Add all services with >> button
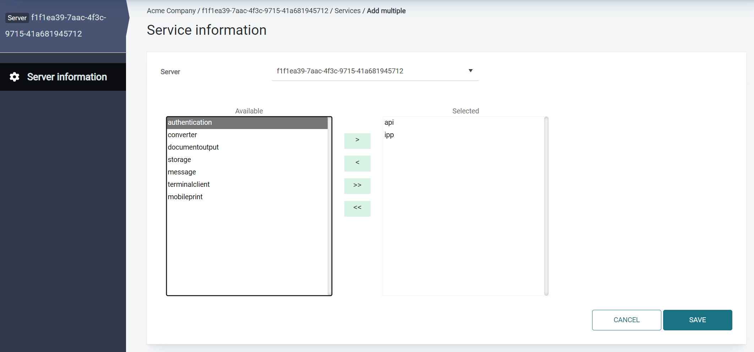The image size is (754, 352). (x=357, y=186)
